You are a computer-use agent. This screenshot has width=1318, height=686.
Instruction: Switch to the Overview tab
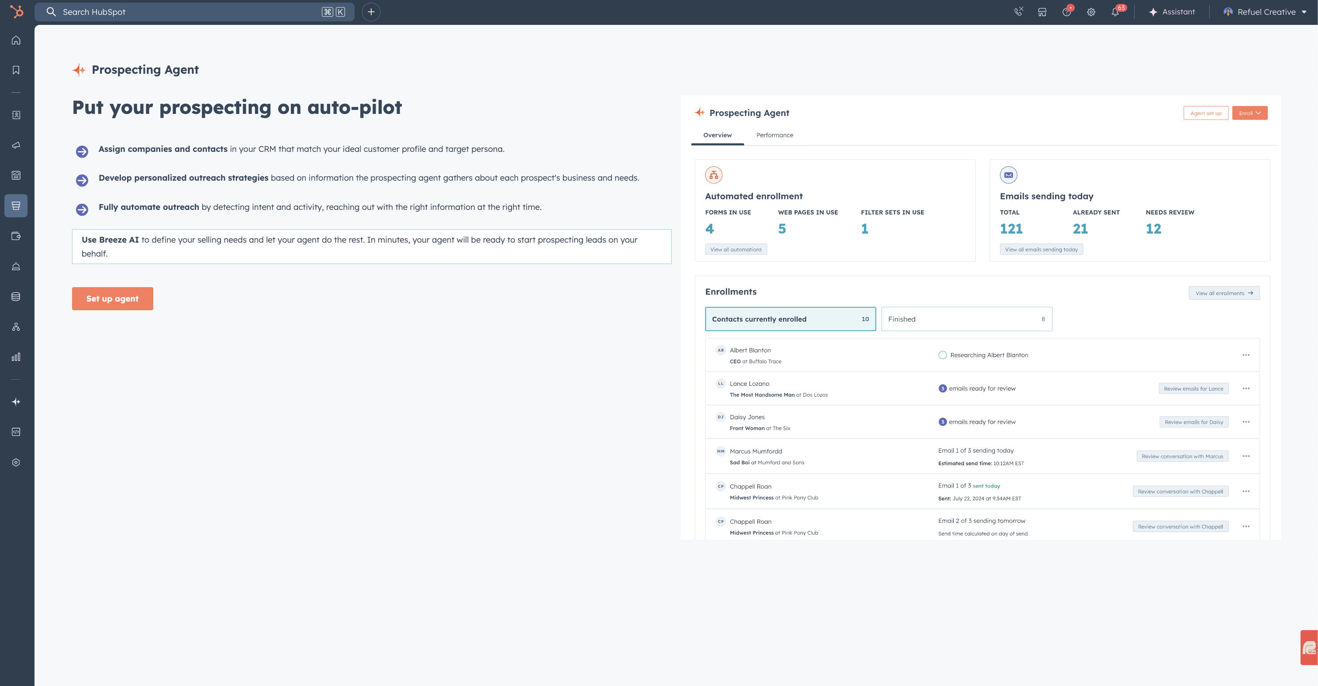tap(717, 135)
